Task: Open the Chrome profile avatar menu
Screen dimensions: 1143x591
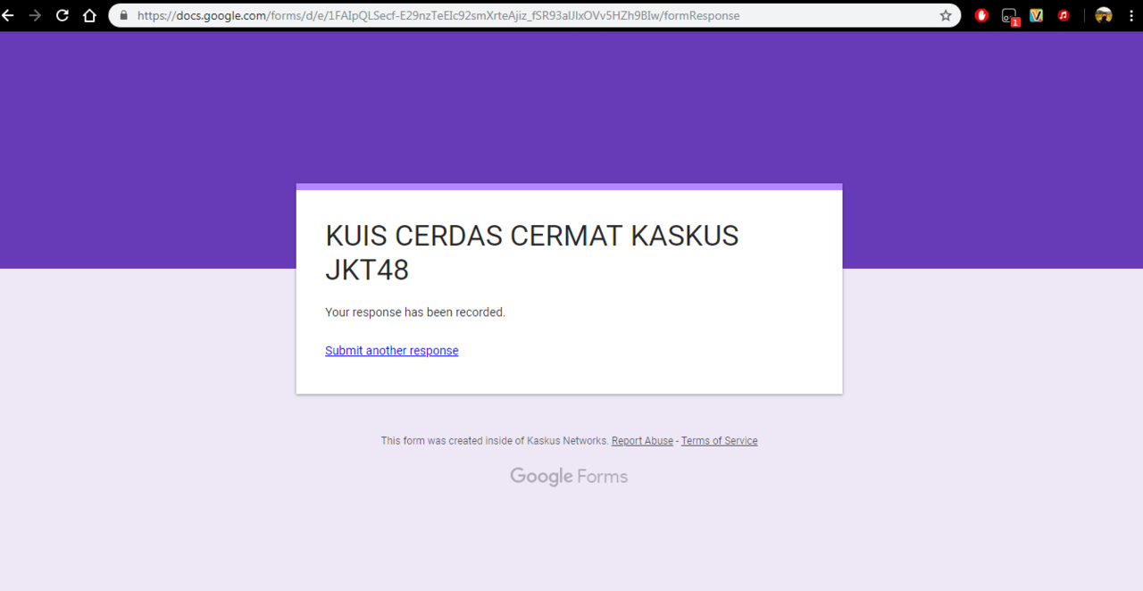Action: tap(1104, 15)
